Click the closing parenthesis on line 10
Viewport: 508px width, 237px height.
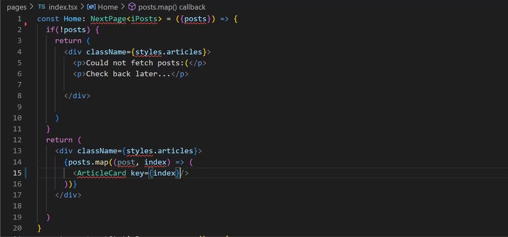[57, 118]
